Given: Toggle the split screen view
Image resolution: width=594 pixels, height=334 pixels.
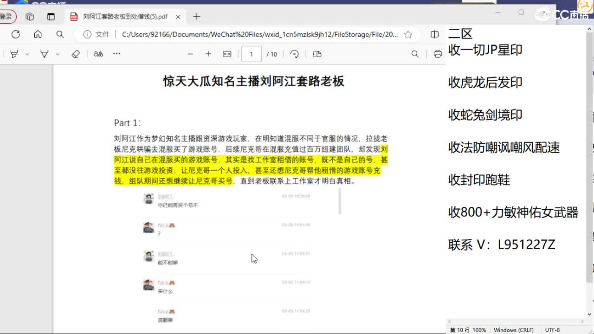Looking at the screenshot, I should pyautogui.click(x=434, y=34).
